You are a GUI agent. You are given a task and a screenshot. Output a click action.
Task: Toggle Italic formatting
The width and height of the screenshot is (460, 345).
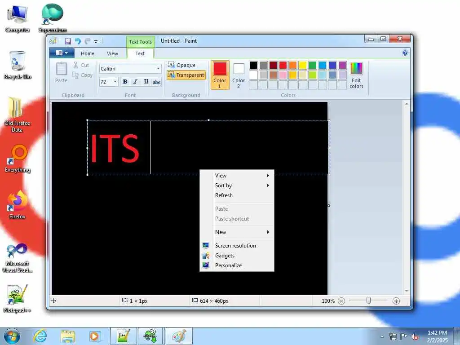tap(135, 82)
